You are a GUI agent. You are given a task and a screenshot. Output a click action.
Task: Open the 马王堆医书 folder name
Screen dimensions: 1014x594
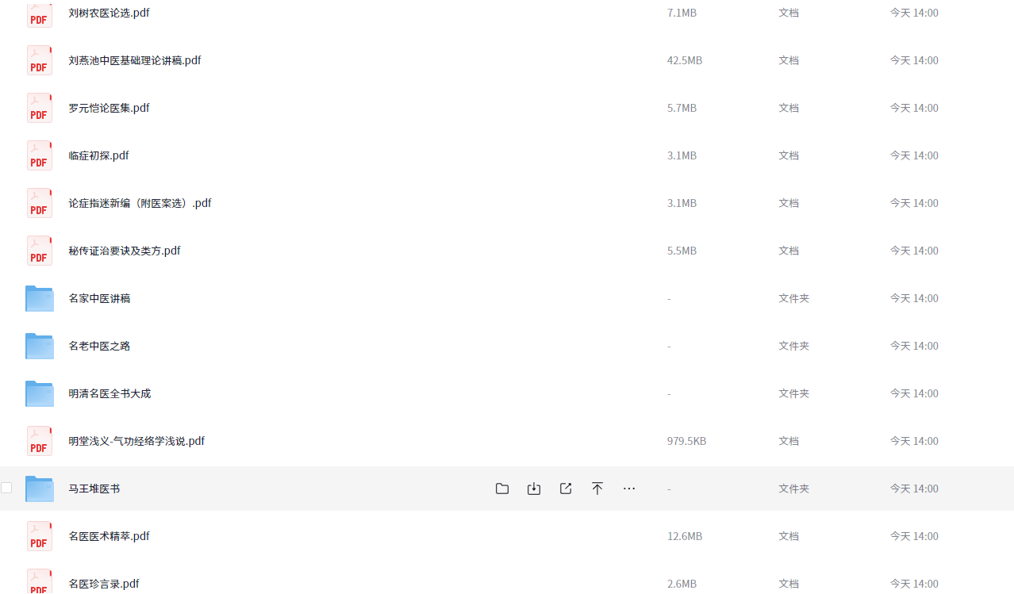tap(94, 489)
